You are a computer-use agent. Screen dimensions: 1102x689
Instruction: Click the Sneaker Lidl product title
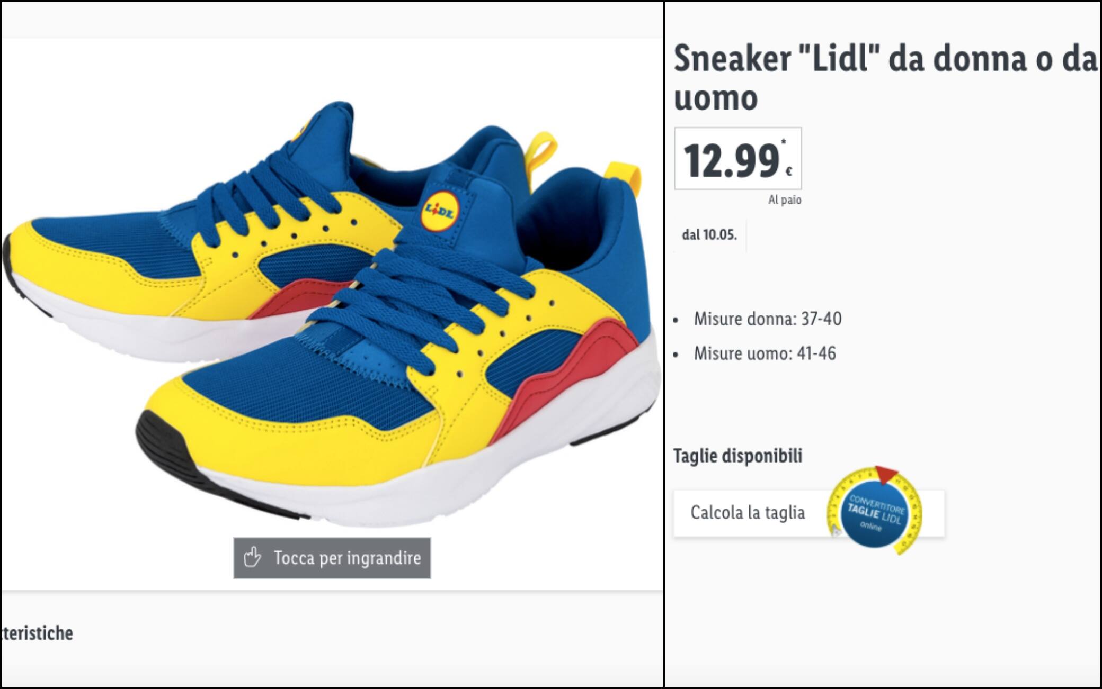click(884, 78)
